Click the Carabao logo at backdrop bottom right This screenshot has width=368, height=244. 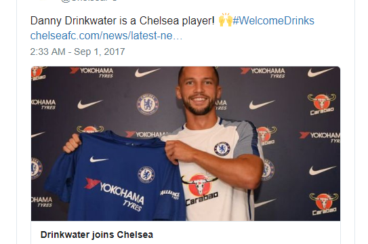point(324,204)
